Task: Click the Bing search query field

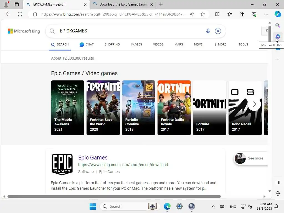Action: (130, 31)
